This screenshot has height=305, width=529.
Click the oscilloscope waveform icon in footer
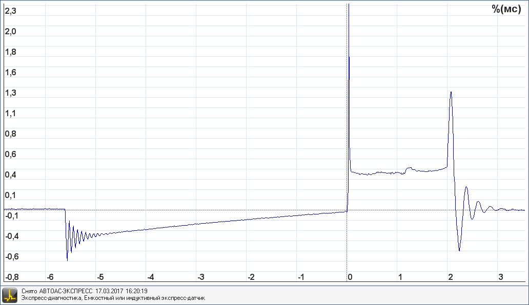point(9,295)
